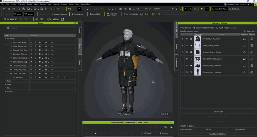257x137 pixels.
Task: Expand the Camera tree node
Action: (5, 91)
